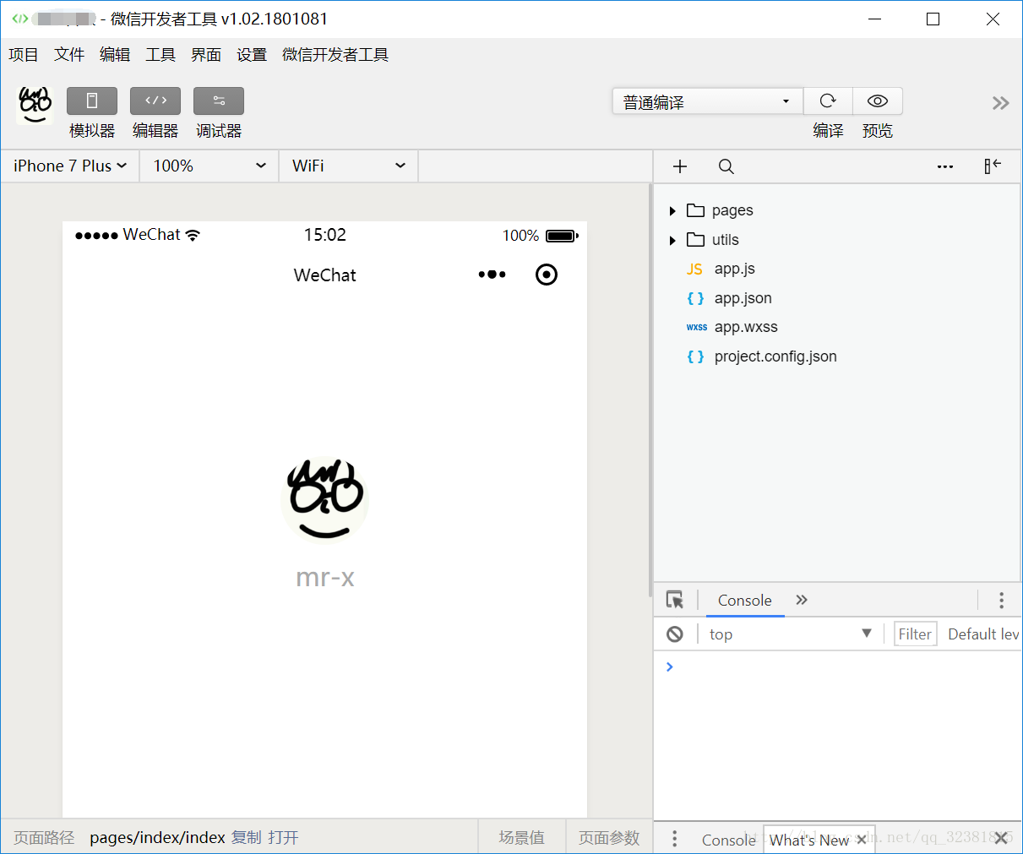Click the compile refresh icon
The height and width of the screenshot is (854, 1023).
click(828, 101)
